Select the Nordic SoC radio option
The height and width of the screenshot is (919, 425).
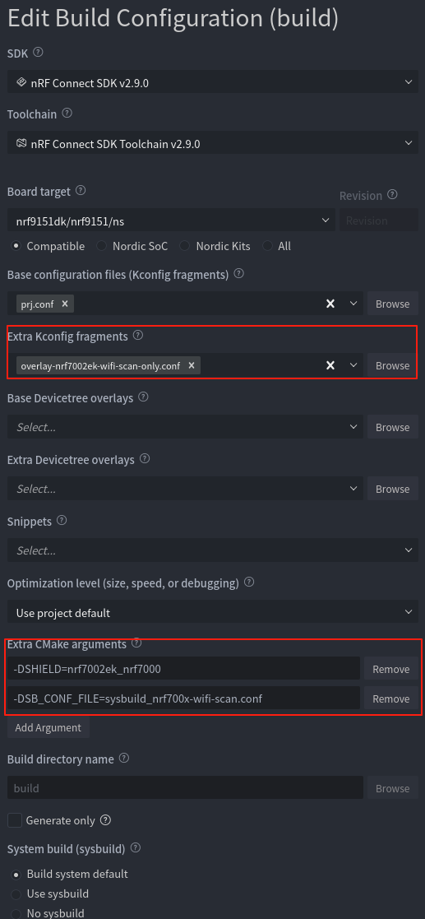[x=101, y=246]
